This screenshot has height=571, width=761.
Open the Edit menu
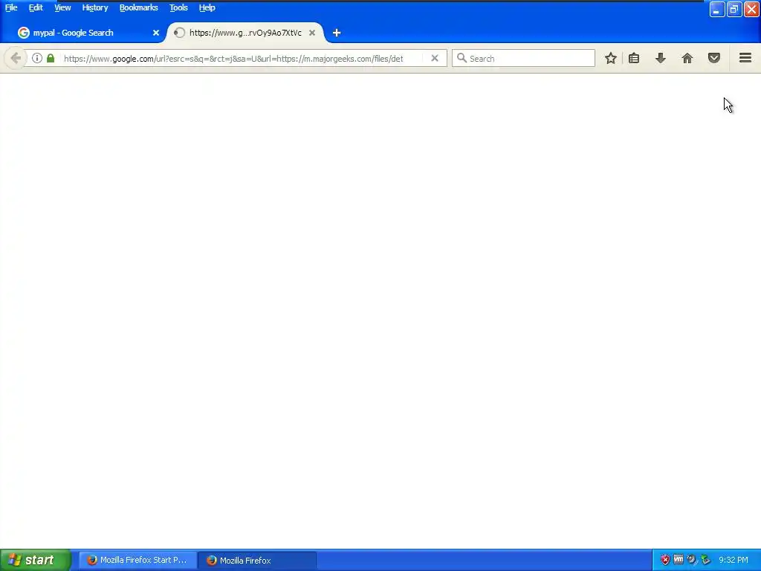(36, 7)
